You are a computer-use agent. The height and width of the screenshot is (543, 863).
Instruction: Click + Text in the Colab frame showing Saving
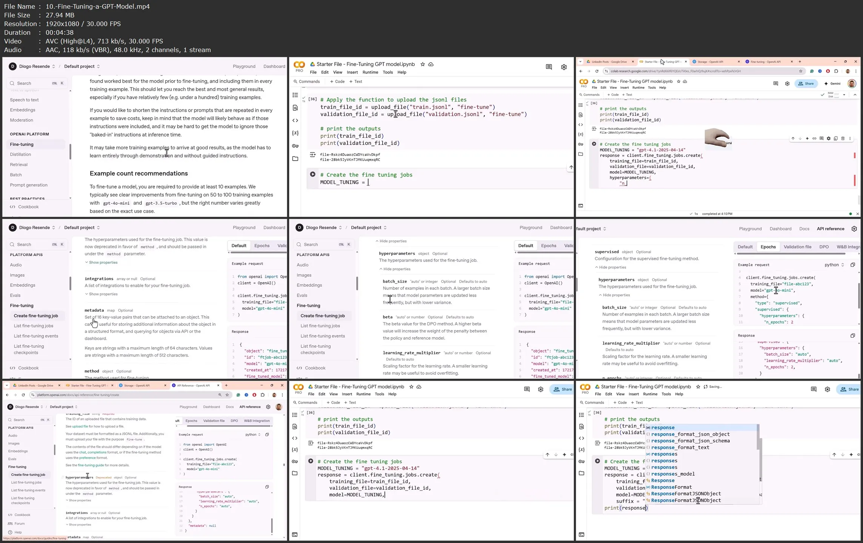637,403
